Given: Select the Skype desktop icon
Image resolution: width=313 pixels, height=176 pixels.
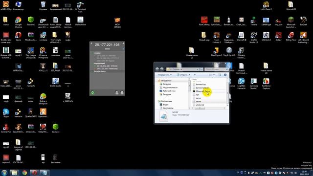Looking at the screenshot, I should 6,113.
